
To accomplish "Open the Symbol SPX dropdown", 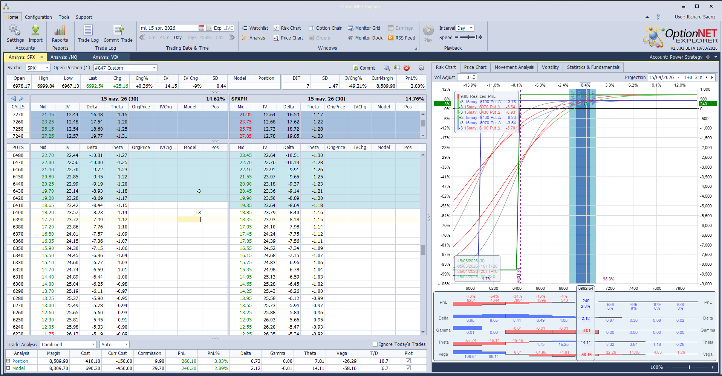I will (47, 68).
